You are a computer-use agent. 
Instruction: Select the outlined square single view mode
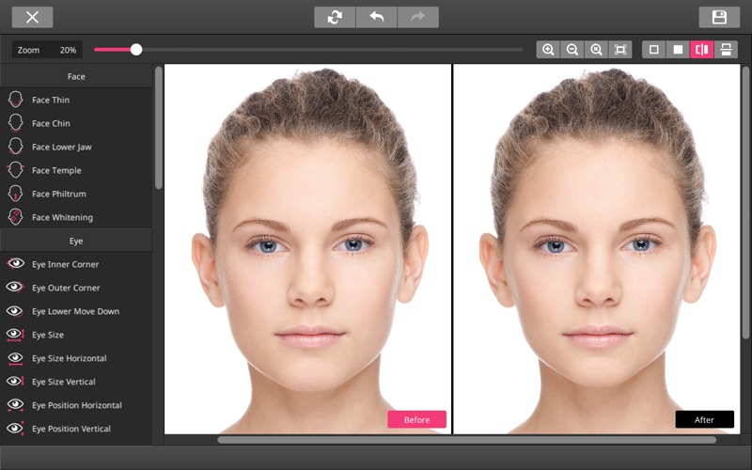653,50
